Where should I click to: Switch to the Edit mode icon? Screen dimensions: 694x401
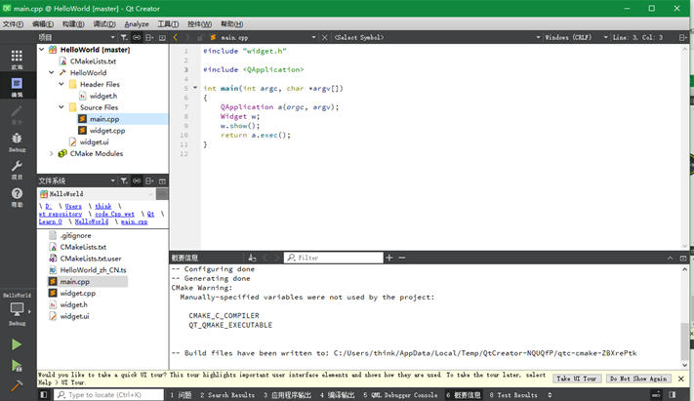pyautogui.click(x=17, y=83)
